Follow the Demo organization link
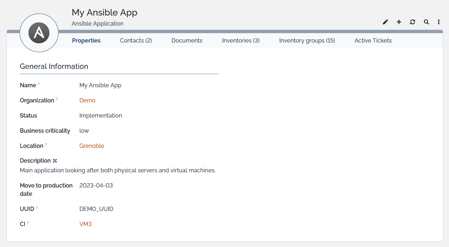Viewport: 449px width, 247px height. [87, 100]
